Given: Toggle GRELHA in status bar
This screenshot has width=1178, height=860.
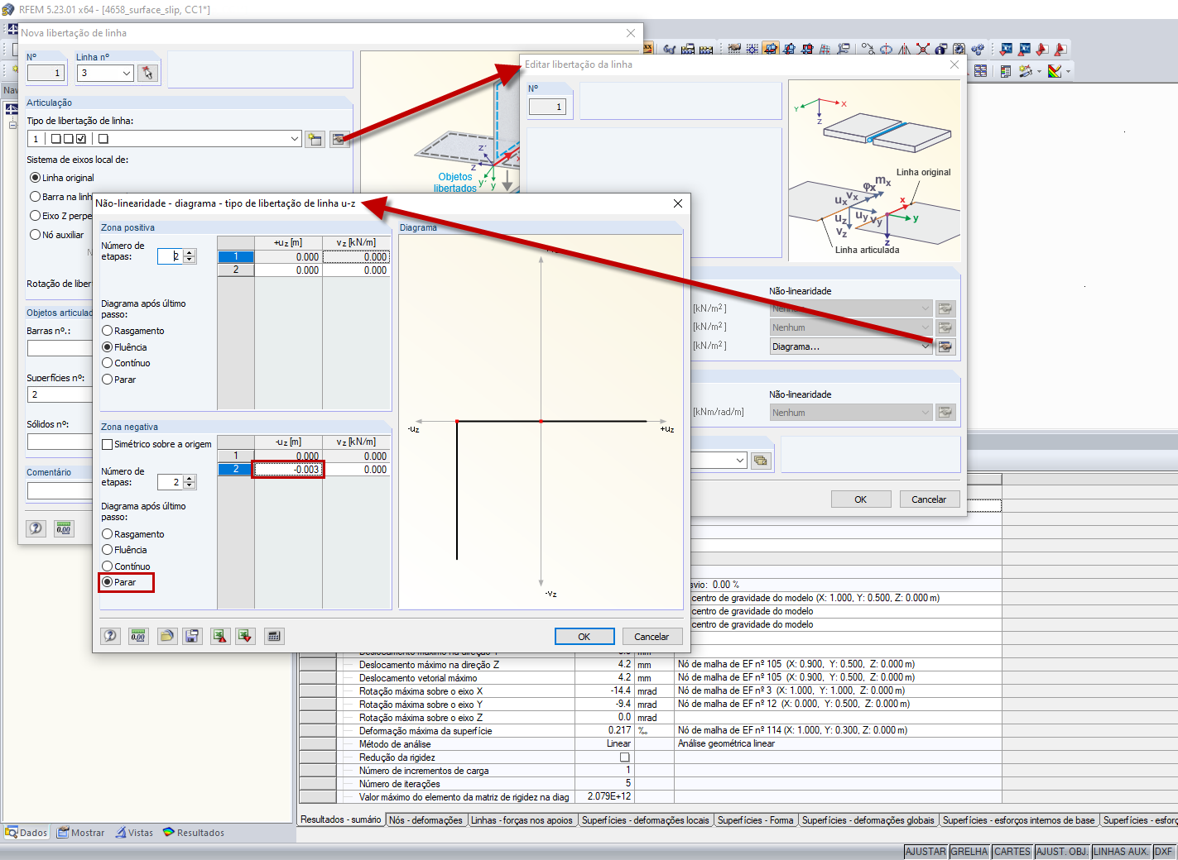Looking at the screenshot, I should click(969, 851).
